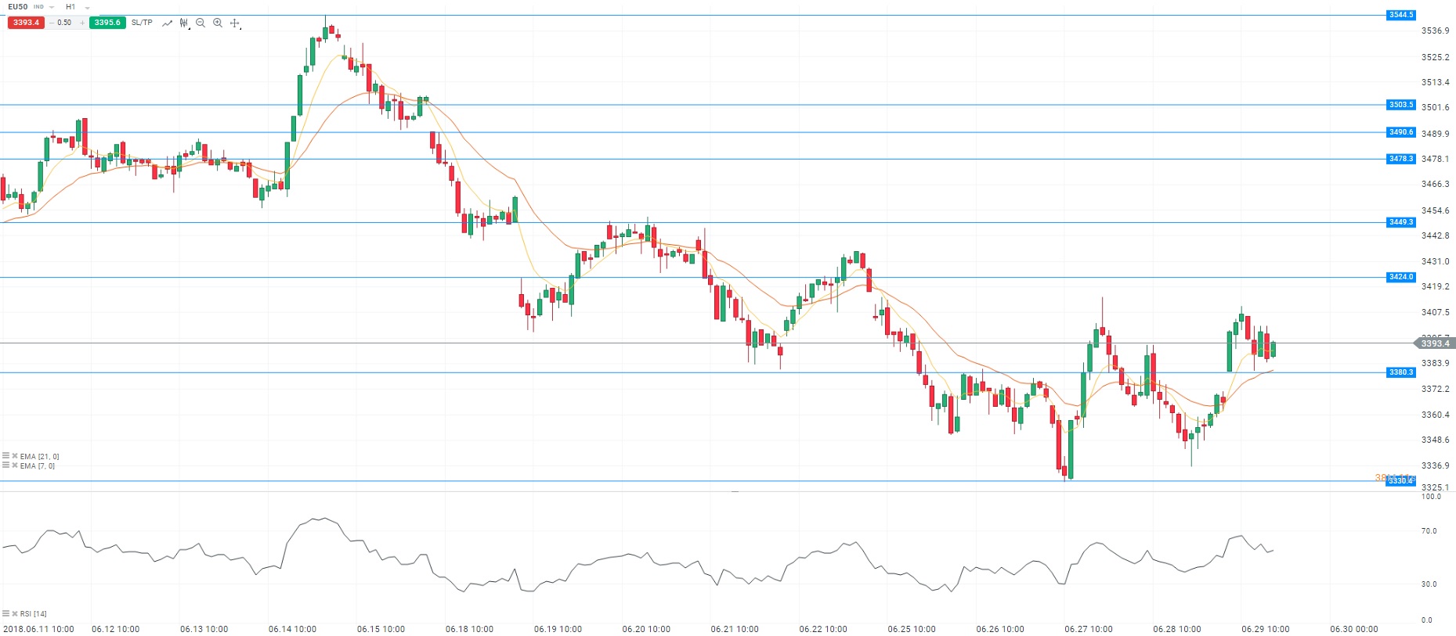This screenshot has width=1456, height=636.
Task: Click the RSI [14] indicator label
Action: (34, 613)
